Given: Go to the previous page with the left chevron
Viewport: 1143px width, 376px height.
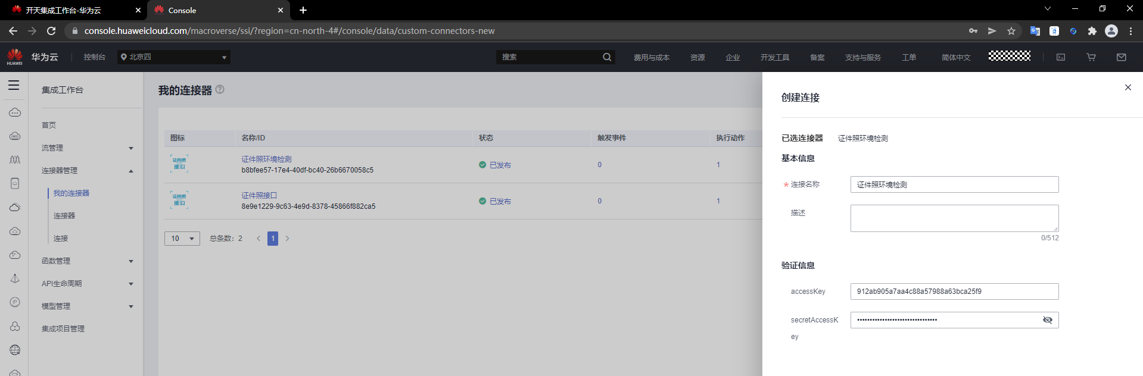Looking at the screenshot, I should coord(259,239).
